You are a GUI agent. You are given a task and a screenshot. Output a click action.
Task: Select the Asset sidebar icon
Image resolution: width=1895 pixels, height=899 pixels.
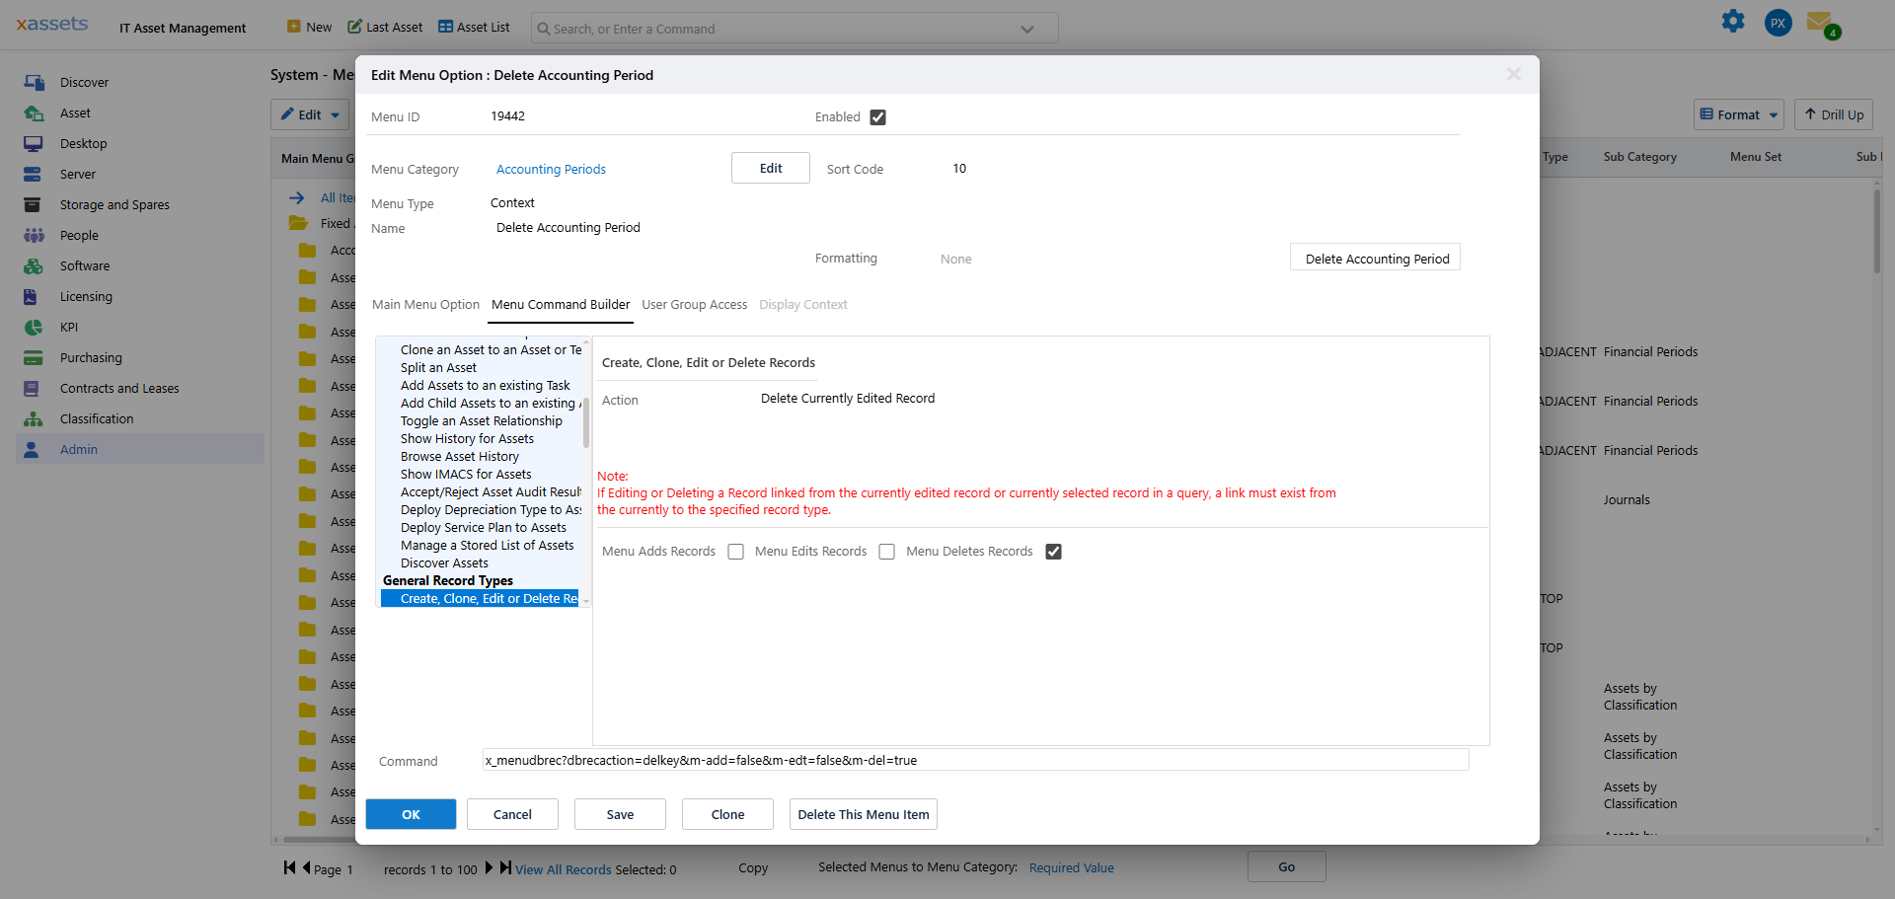coord(34,112)
